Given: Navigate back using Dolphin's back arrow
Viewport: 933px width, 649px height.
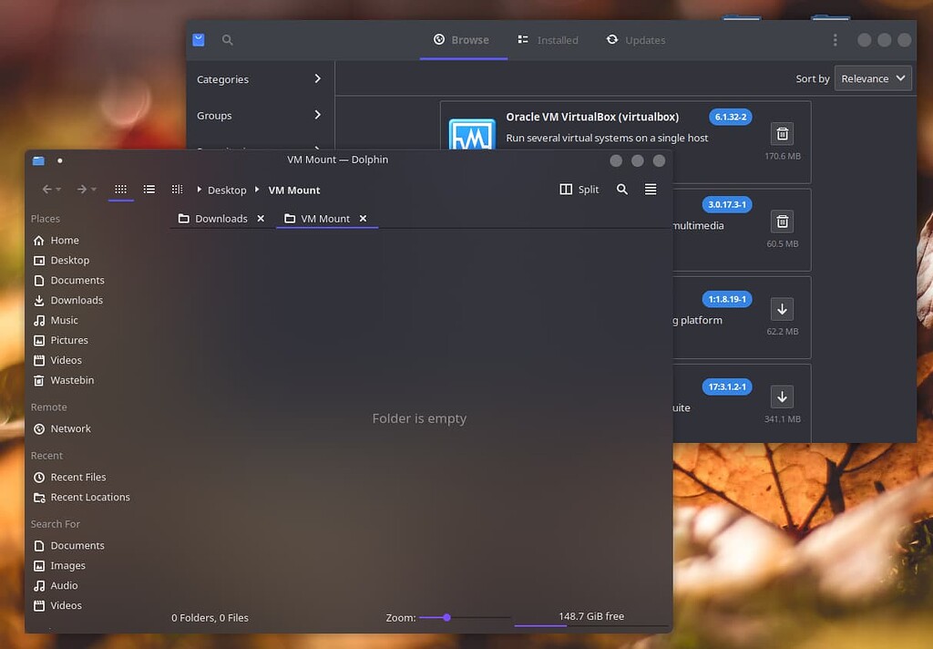Looking at the screenshot, I should (x=46, y=190).
